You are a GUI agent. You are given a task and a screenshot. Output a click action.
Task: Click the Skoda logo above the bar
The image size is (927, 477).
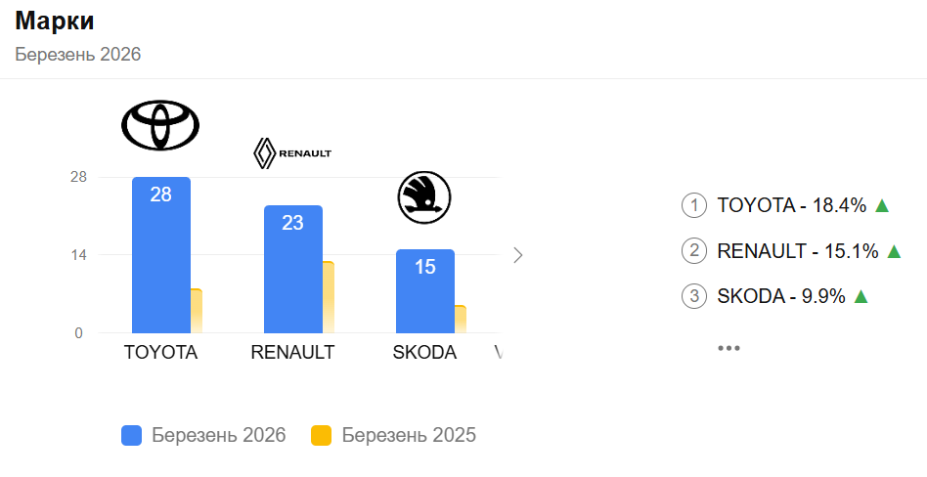pyautogui.click(x=423, y=196)
